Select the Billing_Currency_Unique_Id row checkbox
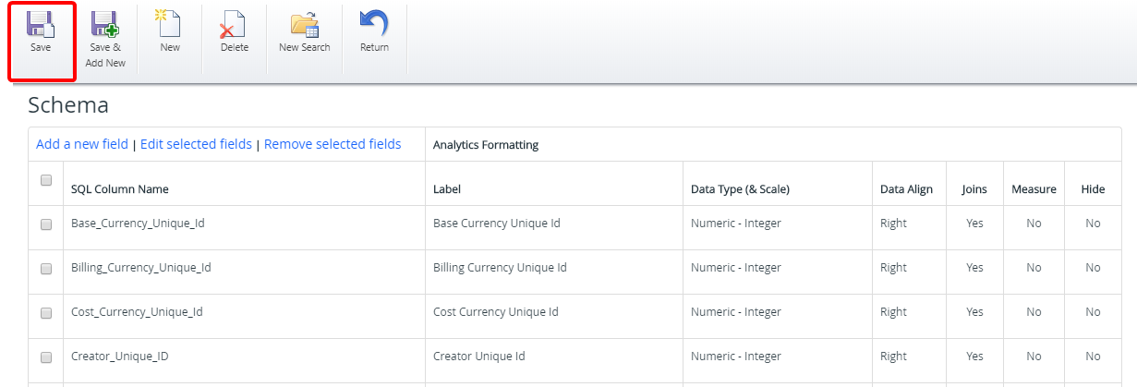This screenshot has width=1137, height=387. pyautogui.click(x=46, y=269)
